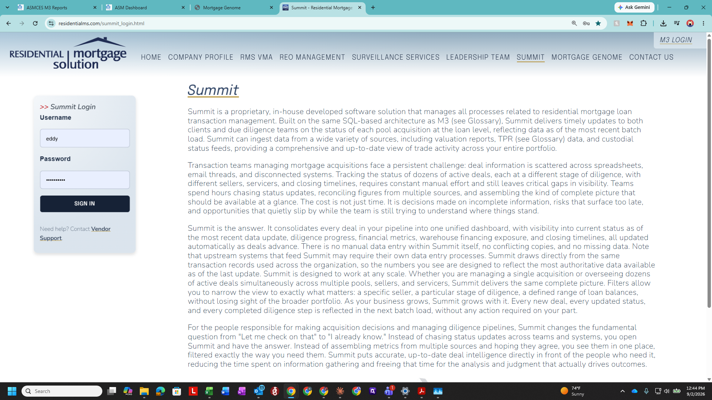
Task: Open Outlook from taskbar
Action: tap(258, 391)
